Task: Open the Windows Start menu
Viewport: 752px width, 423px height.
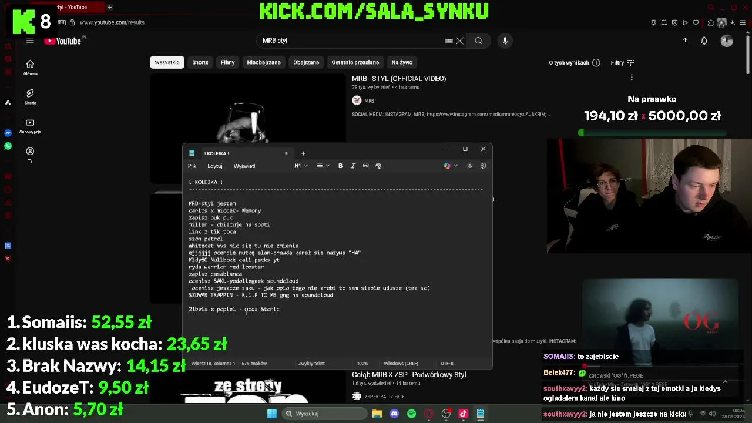Action: pos(271,414)
